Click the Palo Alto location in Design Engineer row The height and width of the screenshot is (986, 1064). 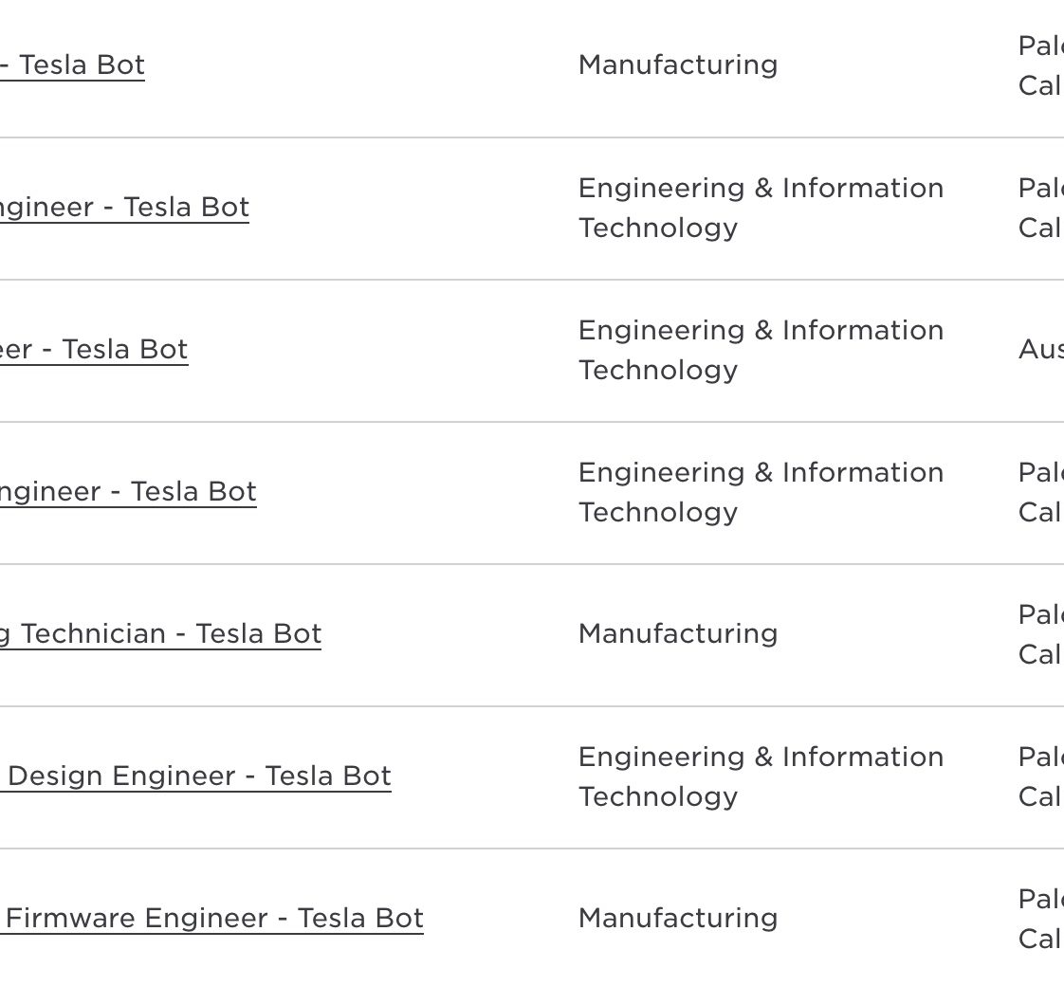(1041, 776)
